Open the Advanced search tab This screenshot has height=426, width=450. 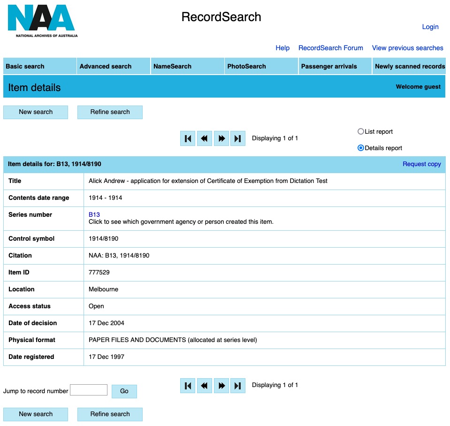(x=114, y=66)
